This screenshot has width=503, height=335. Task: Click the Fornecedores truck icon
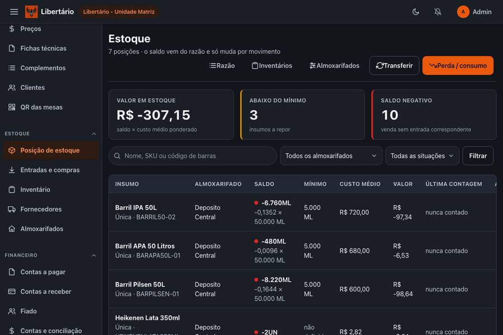(12, 209)
